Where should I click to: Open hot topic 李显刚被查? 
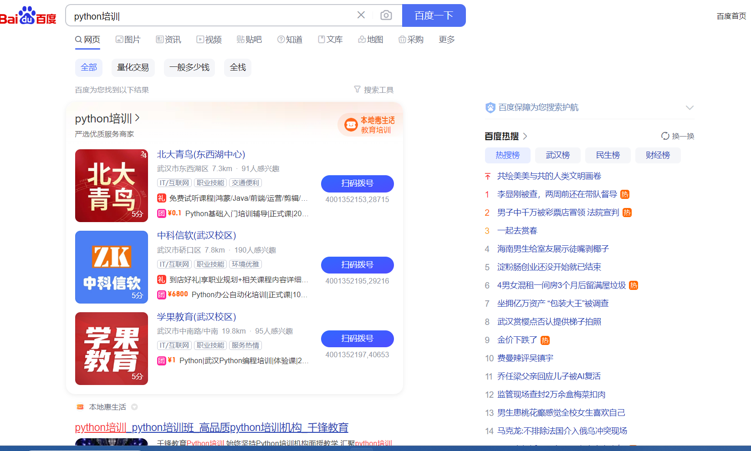tap(557, 194)
